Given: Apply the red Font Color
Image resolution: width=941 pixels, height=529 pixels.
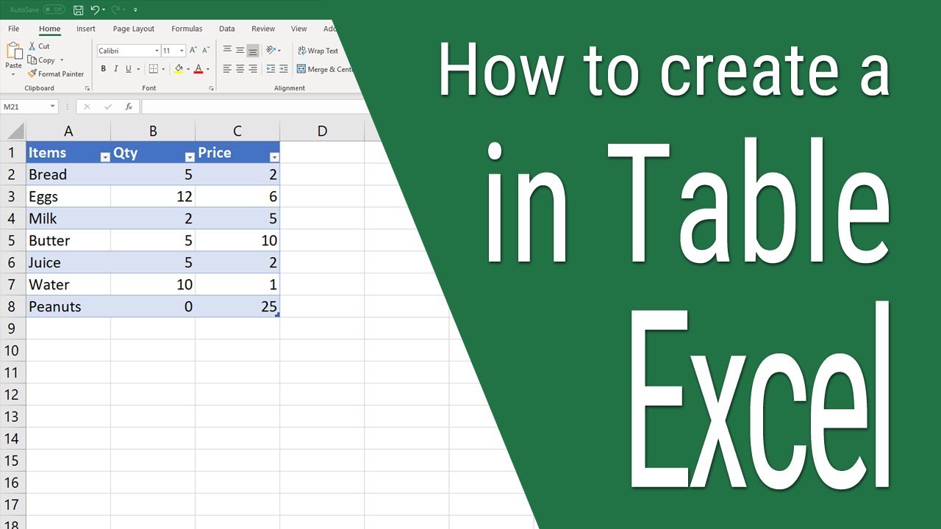Looking at the screenshot, I should coord(198,69).
